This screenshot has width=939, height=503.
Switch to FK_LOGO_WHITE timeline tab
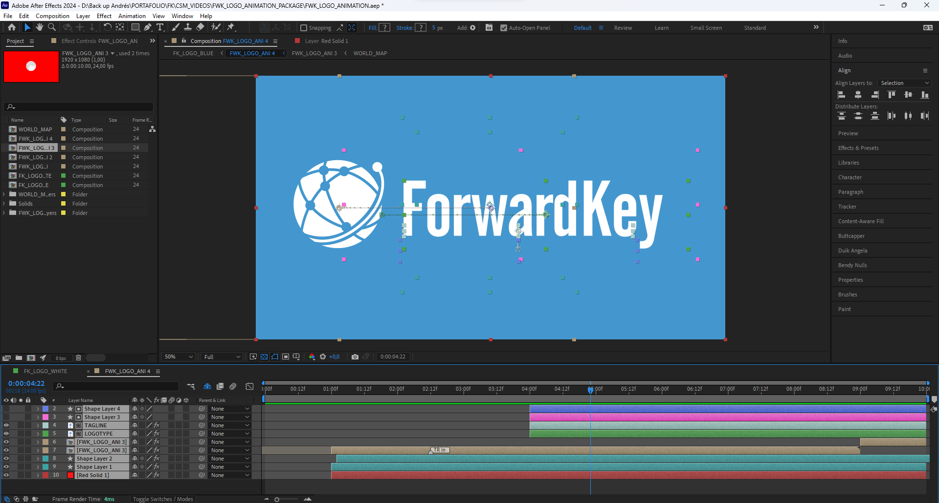pos(45,371)
